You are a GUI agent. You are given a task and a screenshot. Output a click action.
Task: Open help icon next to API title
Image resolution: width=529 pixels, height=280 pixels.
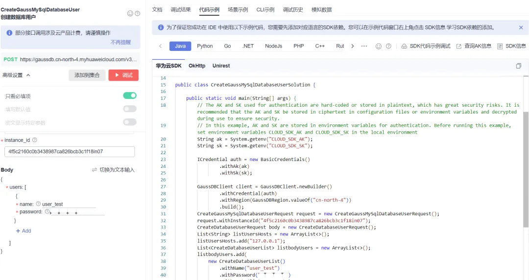[137, 14]
